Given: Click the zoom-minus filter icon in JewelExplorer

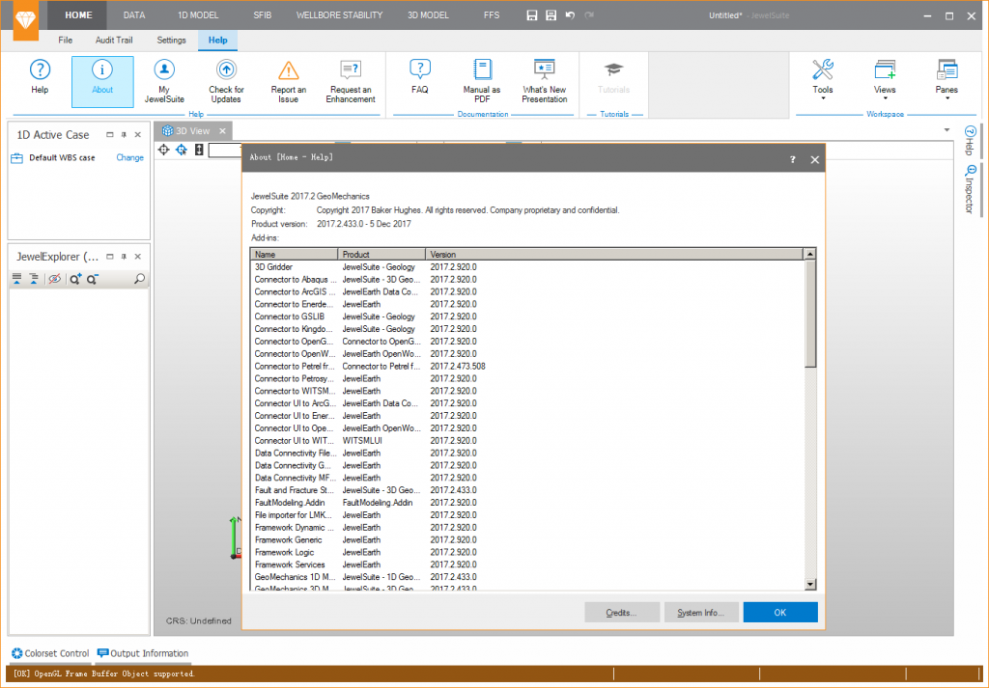Looking at the screenshot, I should click(x=93, y=279).
